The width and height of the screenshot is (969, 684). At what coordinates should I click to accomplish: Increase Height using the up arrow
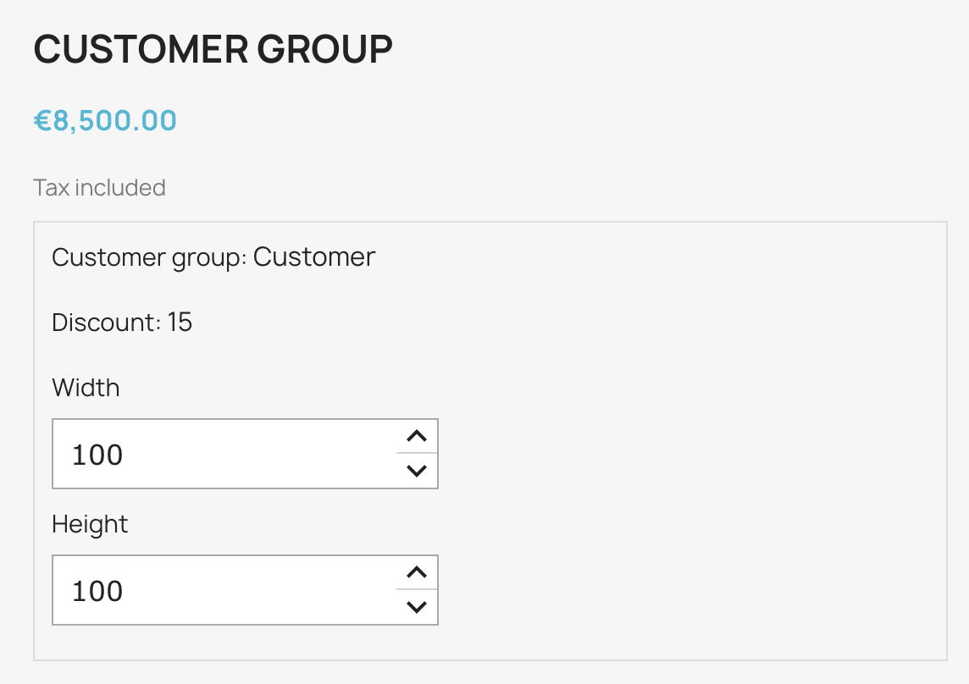[416, 573]
